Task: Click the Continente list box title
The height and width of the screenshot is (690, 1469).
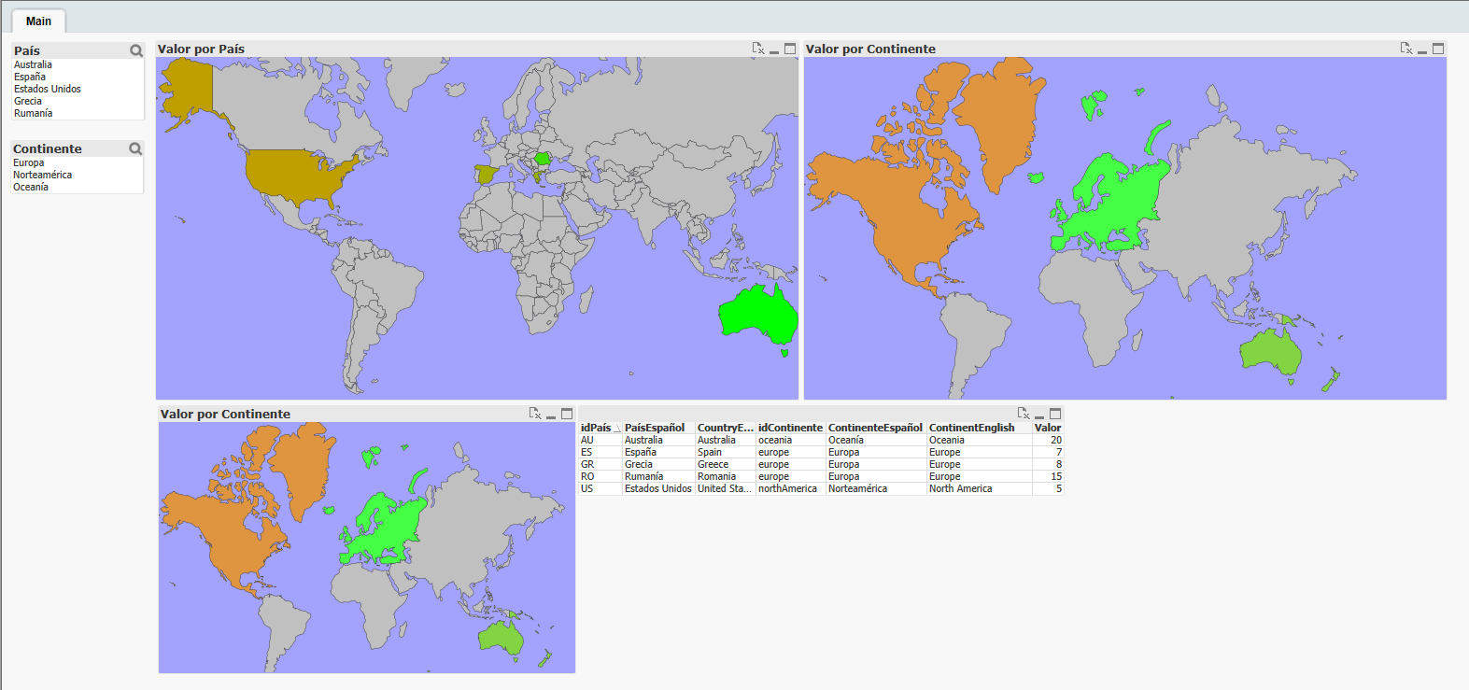Action: 48,148
